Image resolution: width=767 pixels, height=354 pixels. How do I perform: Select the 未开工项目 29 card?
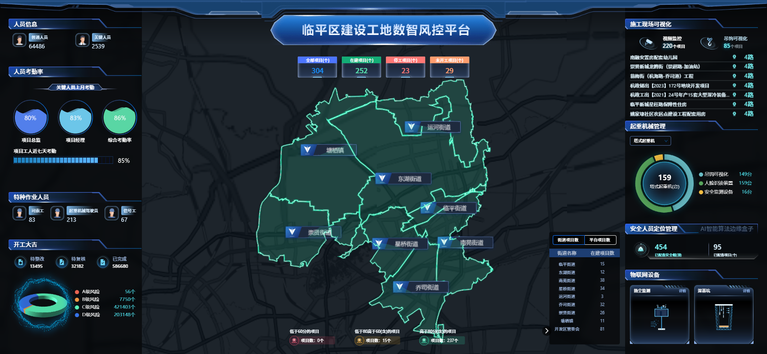coord(449,67)
